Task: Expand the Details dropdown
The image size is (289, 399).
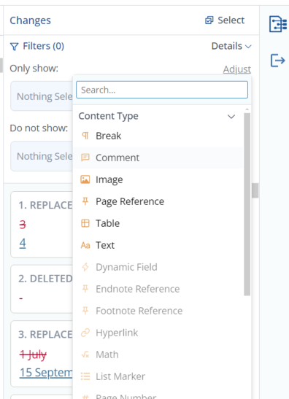Action: point(231,46)
